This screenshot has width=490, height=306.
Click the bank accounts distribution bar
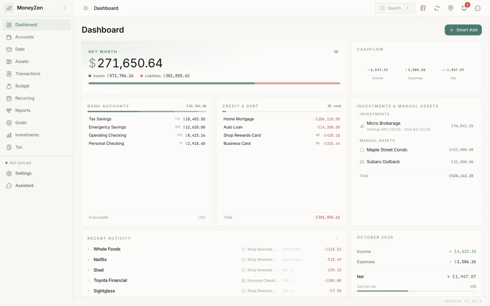[147, 111]
